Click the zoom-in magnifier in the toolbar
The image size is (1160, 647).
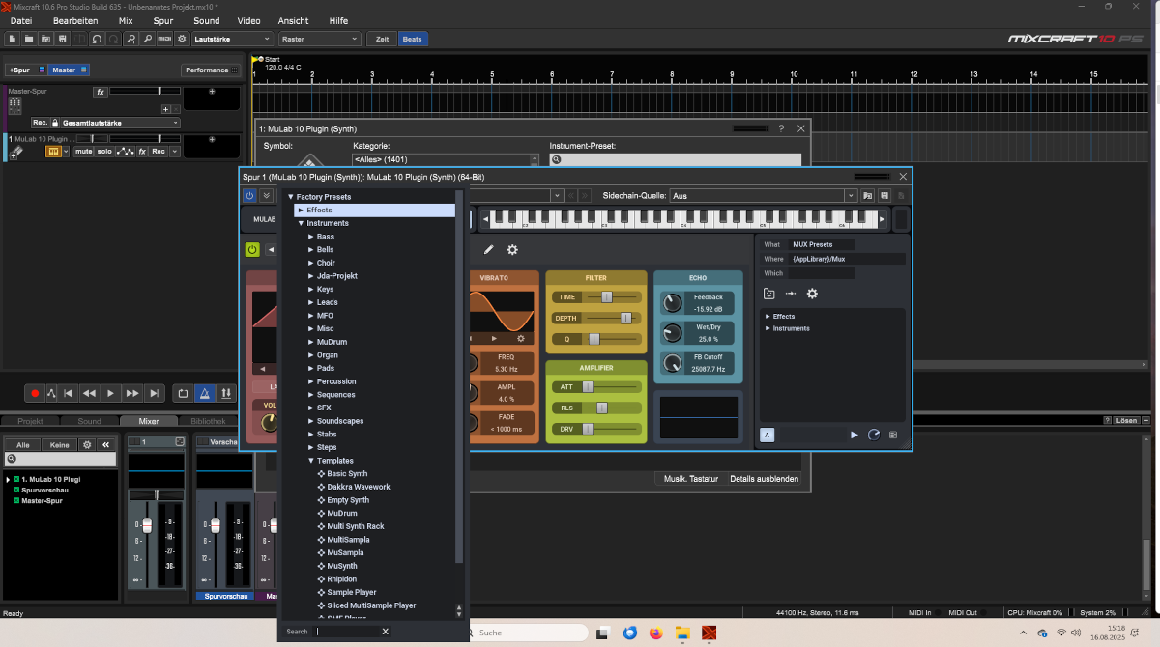[x=130, y=40]
